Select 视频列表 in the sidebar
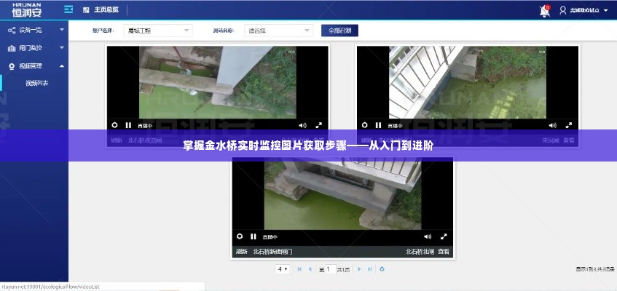Image resolution: width=617 pixels, height=291 pixels. pyautogui.click(x=36, y=83)
